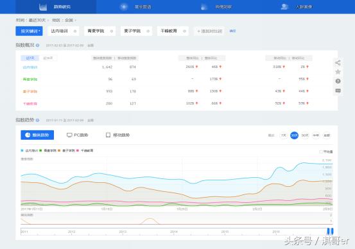
Task: Open the 时间 最近30天 dropdown
Action: click(32, 21)
